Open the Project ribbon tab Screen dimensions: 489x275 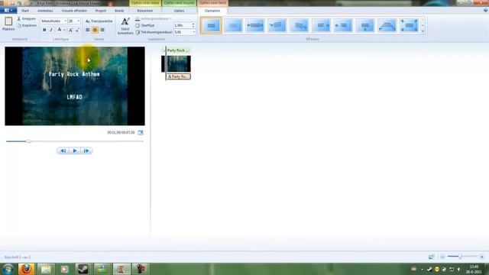(100, 11)
